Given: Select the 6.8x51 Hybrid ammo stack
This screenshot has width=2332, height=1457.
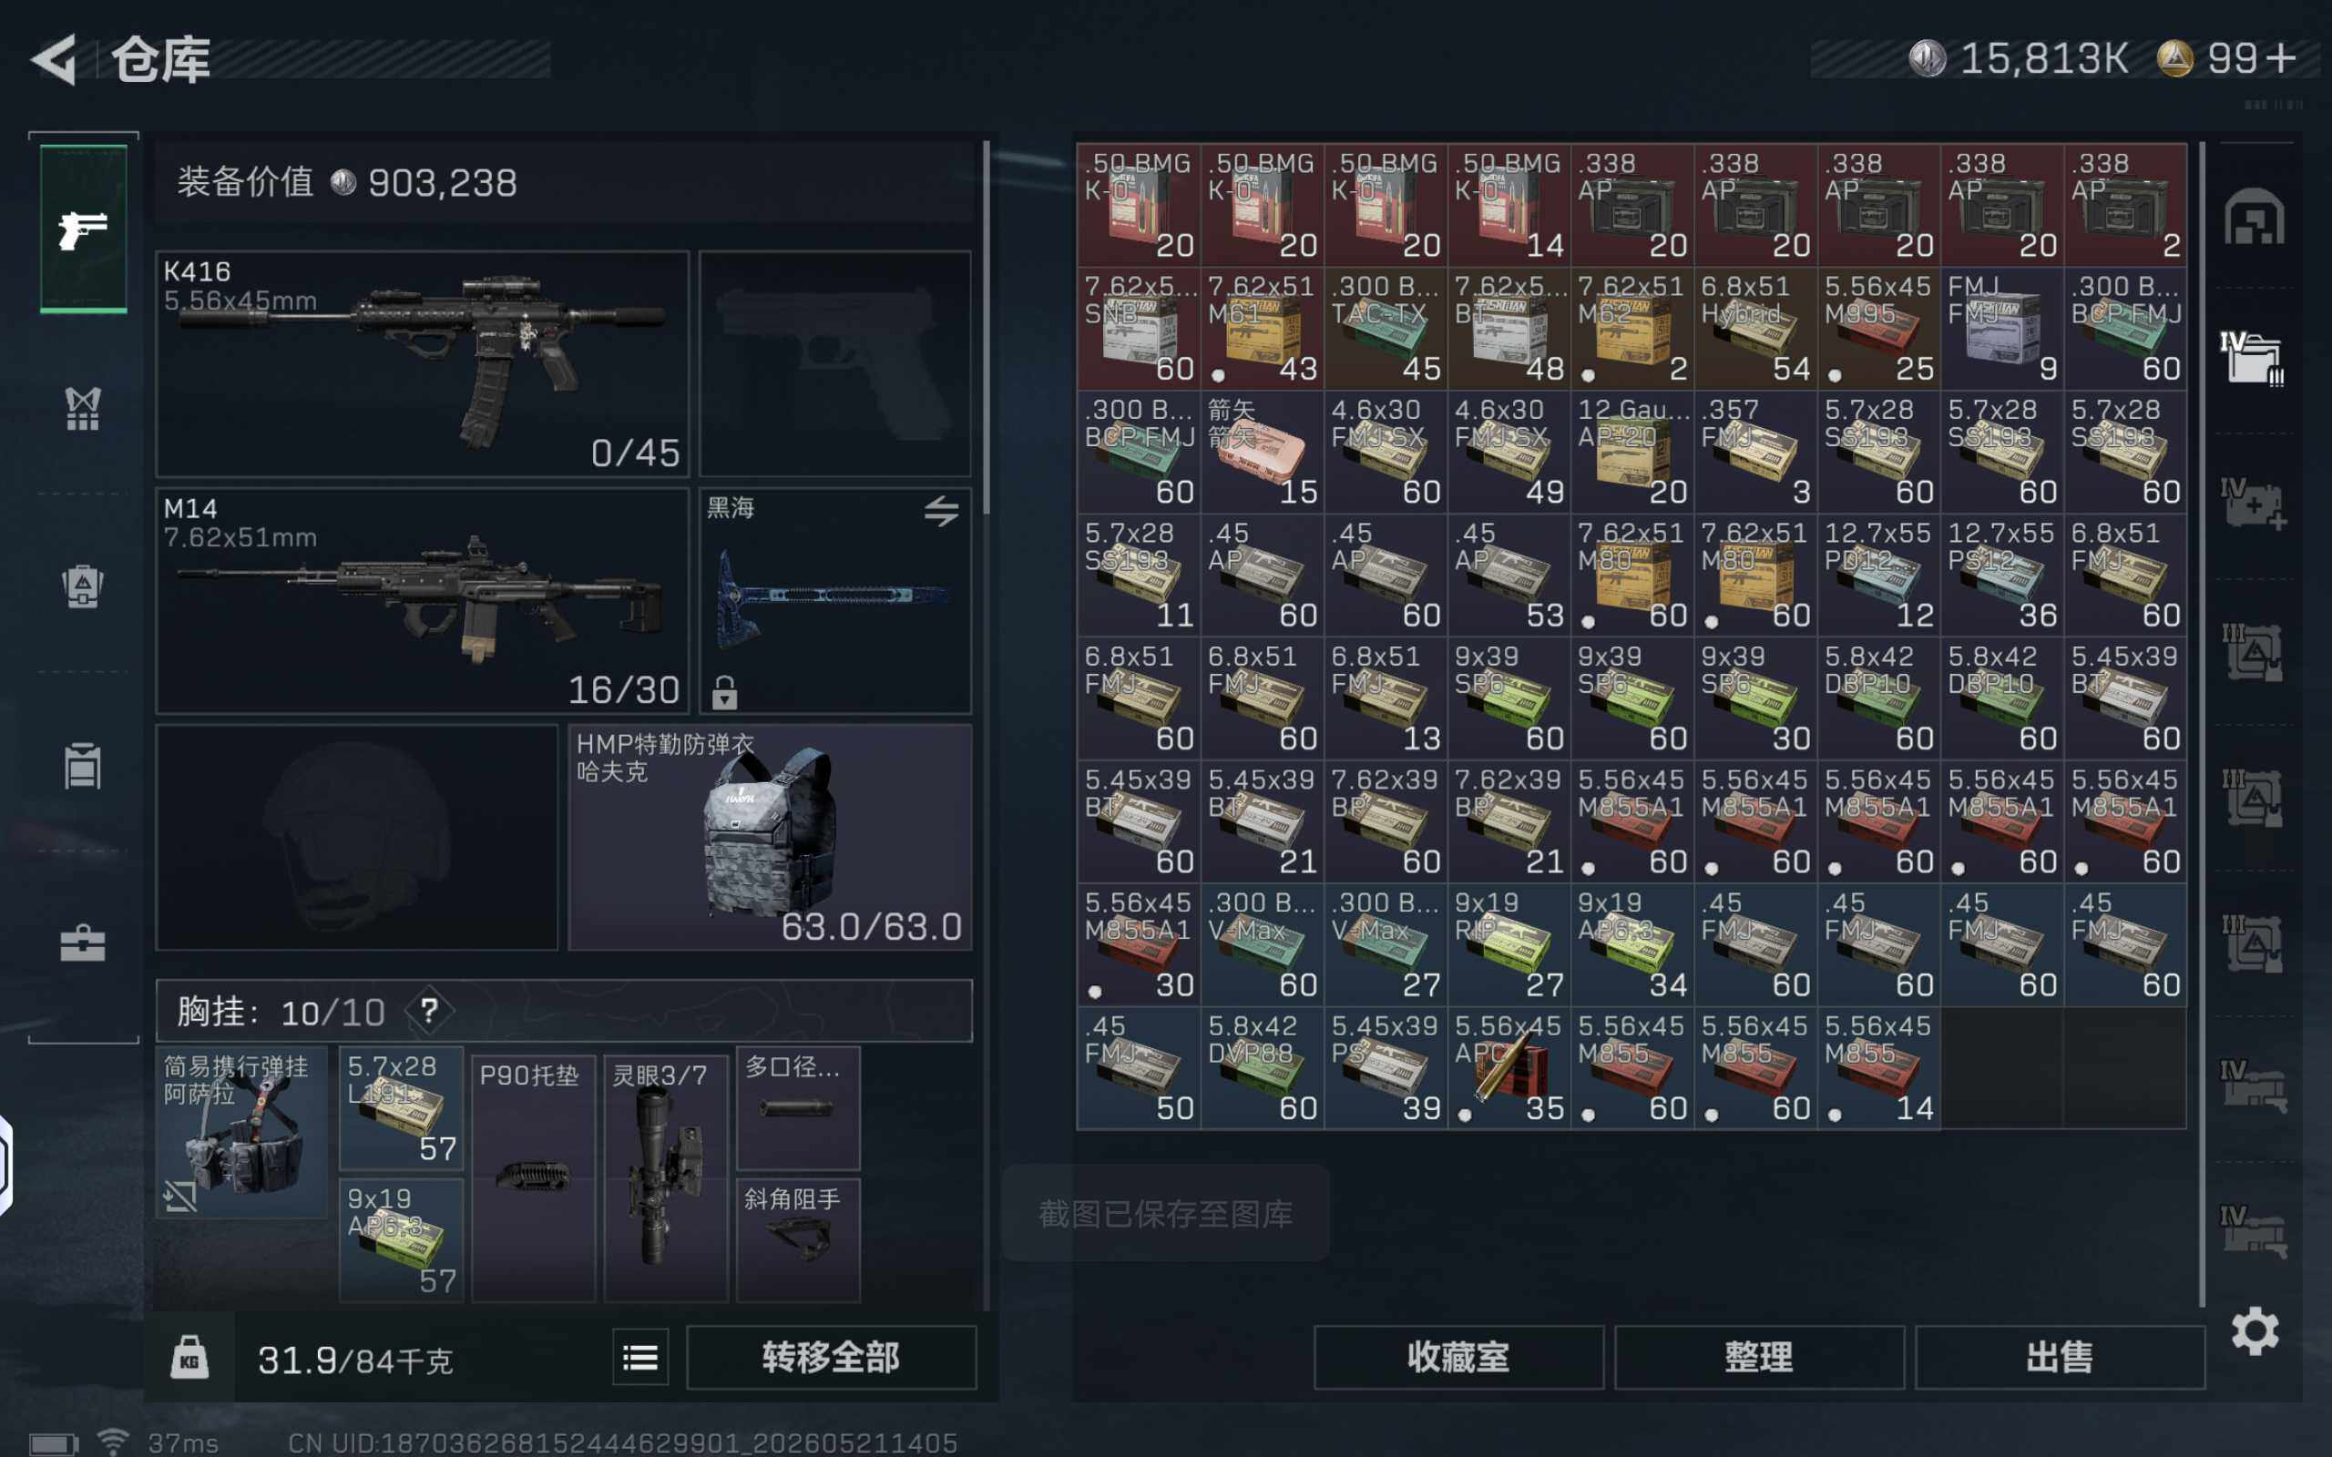Looking at the screenshot, I should click(x=1755, y=329).
